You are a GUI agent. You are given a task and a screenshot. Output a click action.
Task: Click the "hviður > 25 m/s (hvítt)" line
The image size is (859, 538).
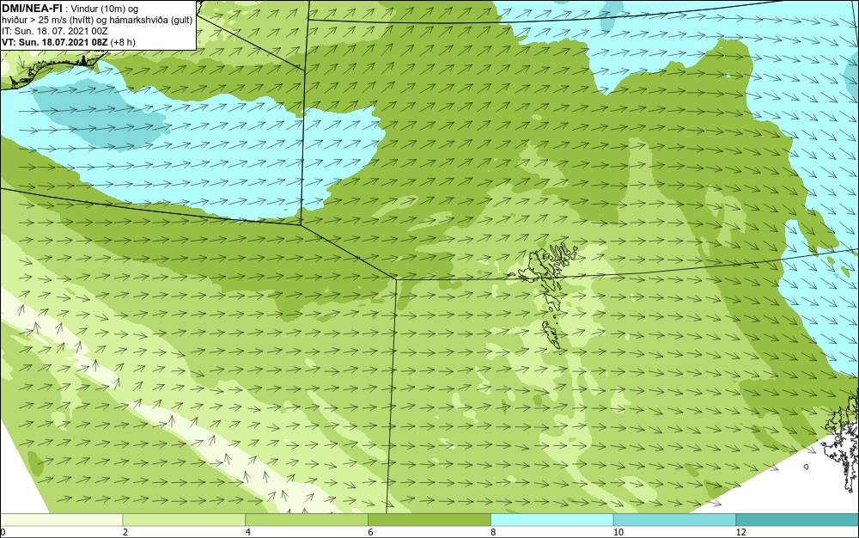48,21
